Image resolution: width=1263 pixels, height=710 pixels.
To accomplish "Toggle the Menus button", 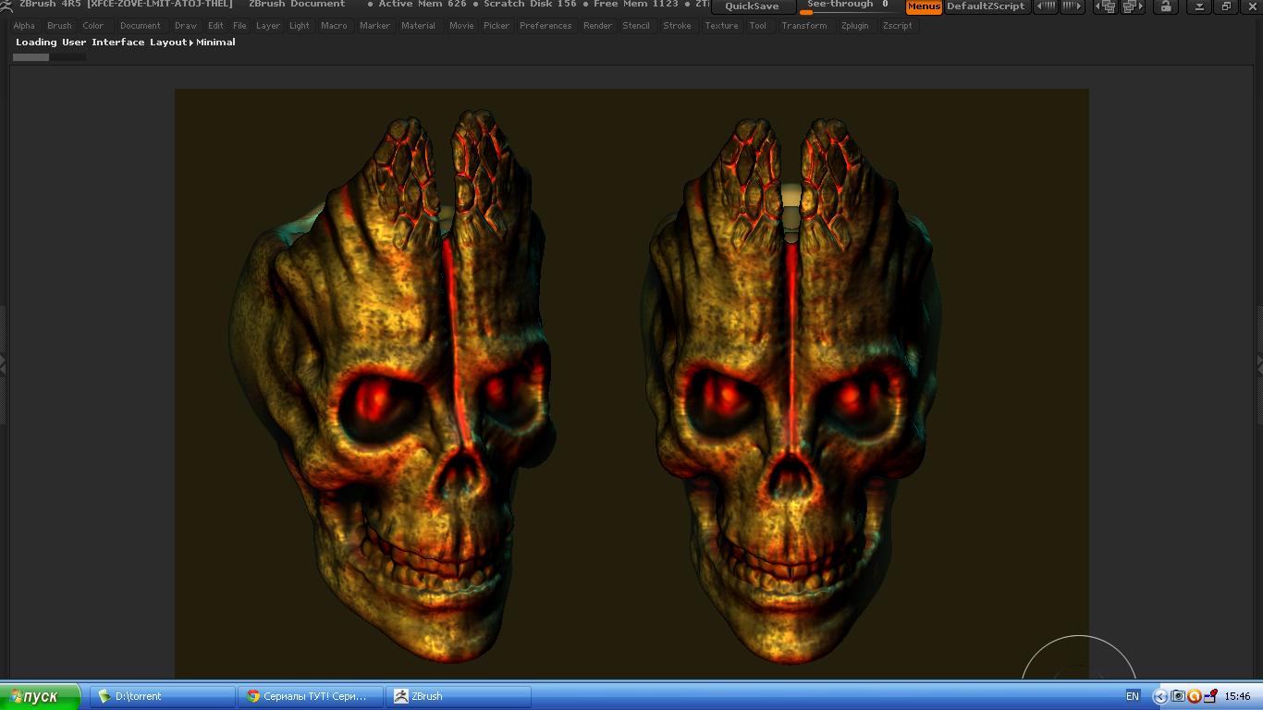I will [x=924, y=6].
